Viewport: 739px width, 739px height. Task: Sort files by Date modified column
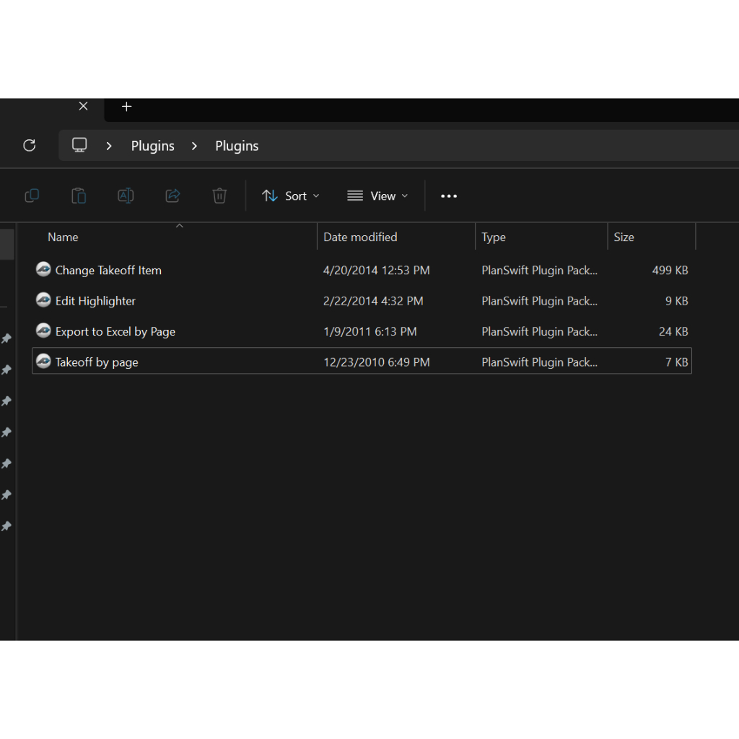click(x=360, y=237)
